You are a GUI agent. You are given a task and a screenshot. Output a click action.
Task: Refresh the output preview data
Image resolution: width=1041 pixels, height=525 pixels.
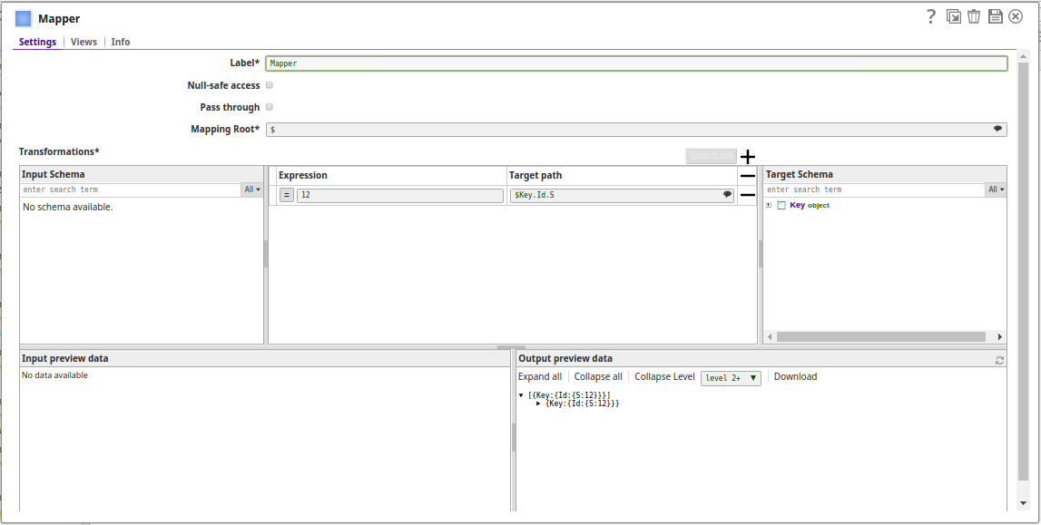[x=999, y=361]
